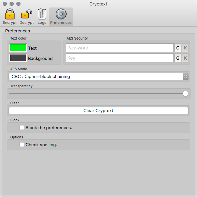Click the G button beside Key field
The width and height of the screenshot is (197, 197).
(178, 58)
